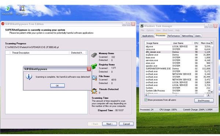
Task: Open Task Manager File menu
Action: coord(142,31)
